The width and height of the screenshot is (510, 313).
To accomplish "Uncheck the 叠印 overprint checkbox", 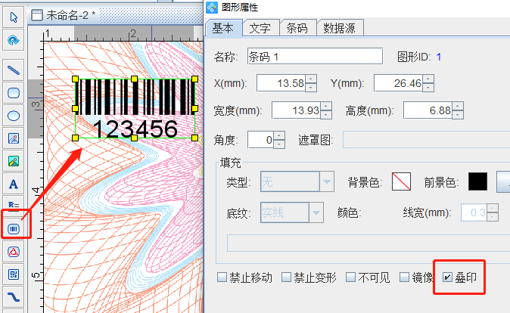I will point(448,277).
